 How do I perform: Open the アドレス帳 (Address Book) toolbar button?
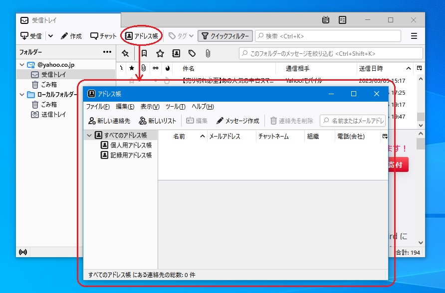(142, 36)
